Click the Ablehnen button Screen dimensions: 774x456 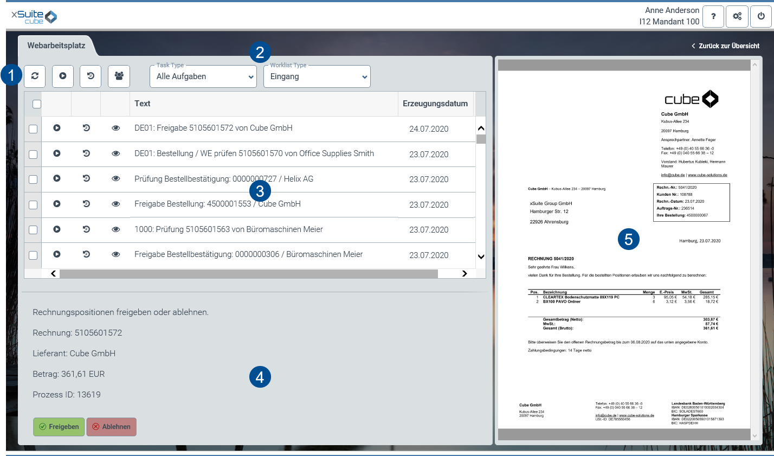pos(111,427)
